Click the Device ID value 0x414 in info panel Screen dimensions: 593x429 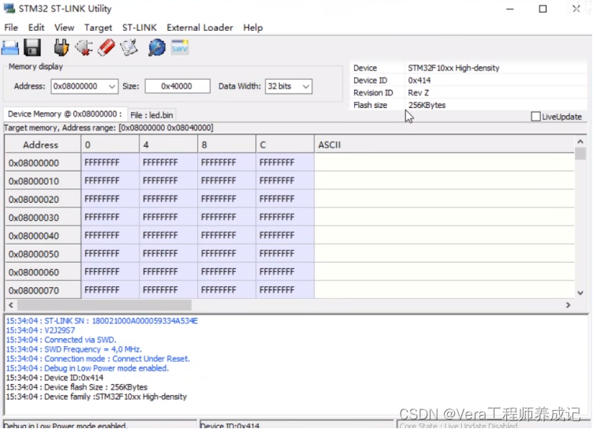tap(419, 80)
